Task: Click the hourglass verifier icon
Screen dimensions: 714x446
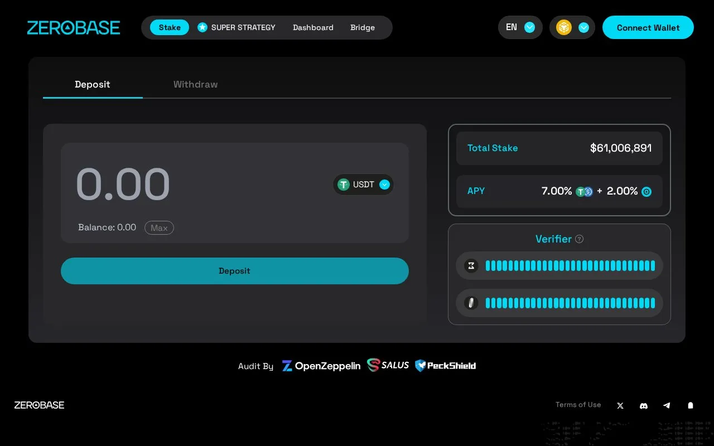Action: (471, 266)
